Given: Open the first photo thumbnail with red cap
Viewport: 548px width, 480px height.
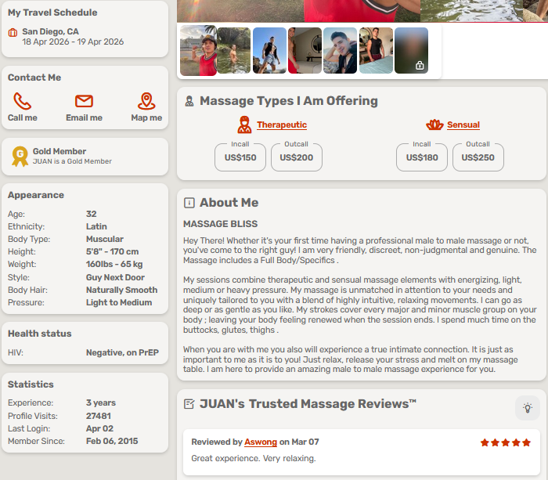Looking at the screenshot, I should tap(198, 51).
